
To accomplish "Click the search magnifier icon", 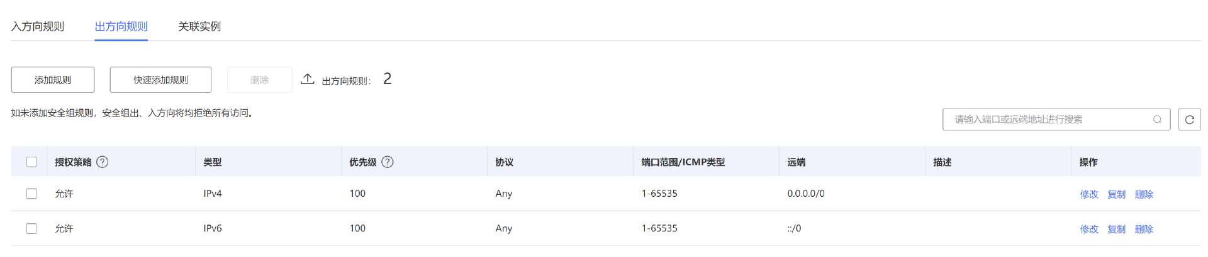I will pos(1157,120).
